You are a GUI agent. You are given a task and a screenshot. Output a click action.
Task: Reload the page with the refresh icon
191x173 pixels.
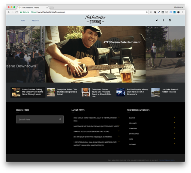click(16, 12)
